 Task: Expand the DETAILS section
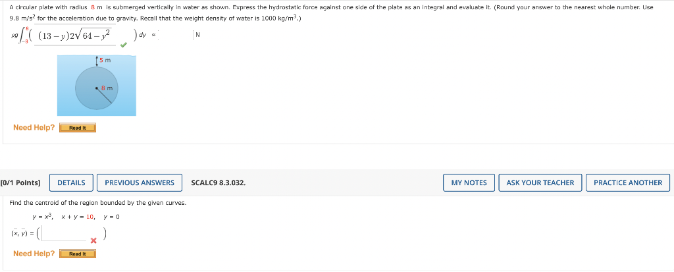point(71,182)
